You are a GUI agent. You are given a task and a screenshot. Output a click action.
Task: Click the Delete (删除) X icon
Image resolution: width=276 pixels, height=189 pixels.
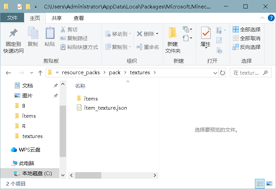139,34
